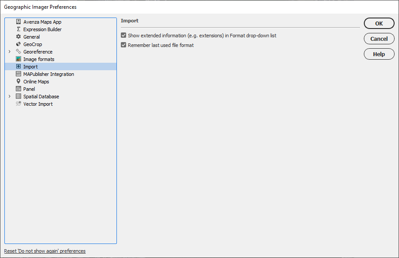Click the Online Maps pin icon

18,81
